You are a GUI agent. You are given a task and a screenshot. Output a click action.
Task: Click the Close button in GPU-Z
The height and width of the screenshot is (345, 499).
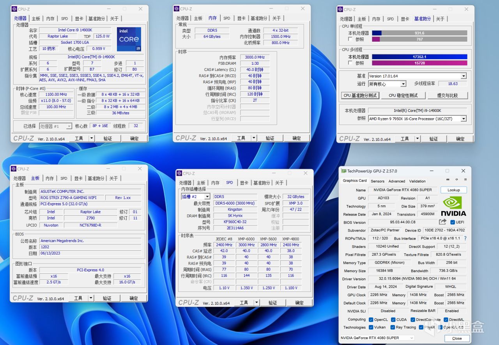click(x=457, y=338)
